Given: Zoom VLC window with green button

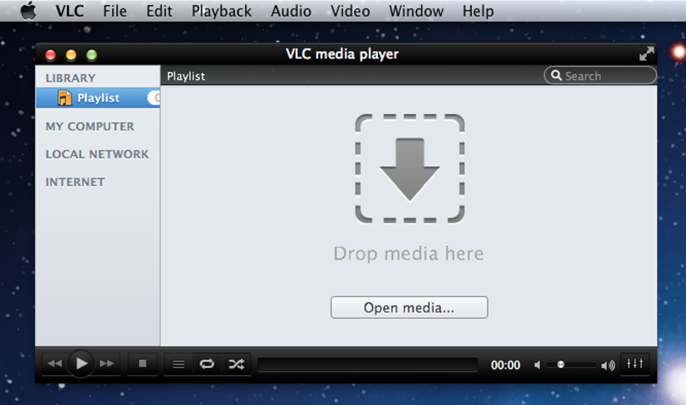Looking at the screenshot, I should 91,54.
